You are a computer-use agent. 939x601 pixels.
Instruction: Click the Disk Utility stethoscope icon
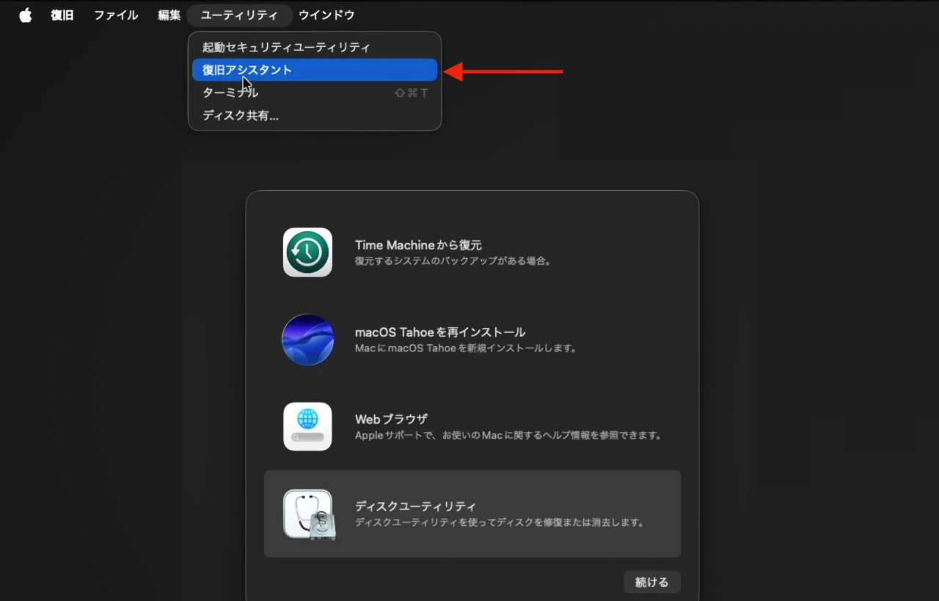(x=307, y=514)
